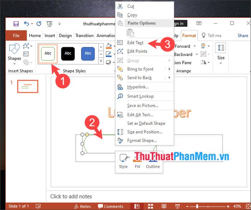
Task: Open the Format tab
Action: (x=189, y=35)
